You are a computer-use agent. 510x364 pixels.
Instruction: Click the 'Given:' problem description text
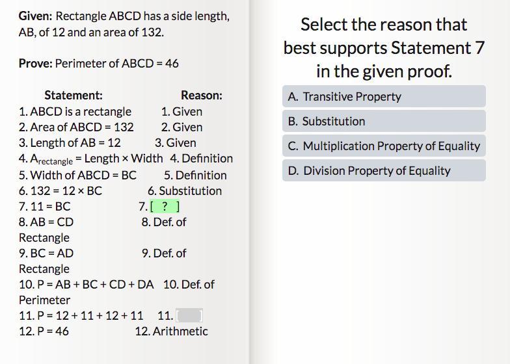click(124, 23)
